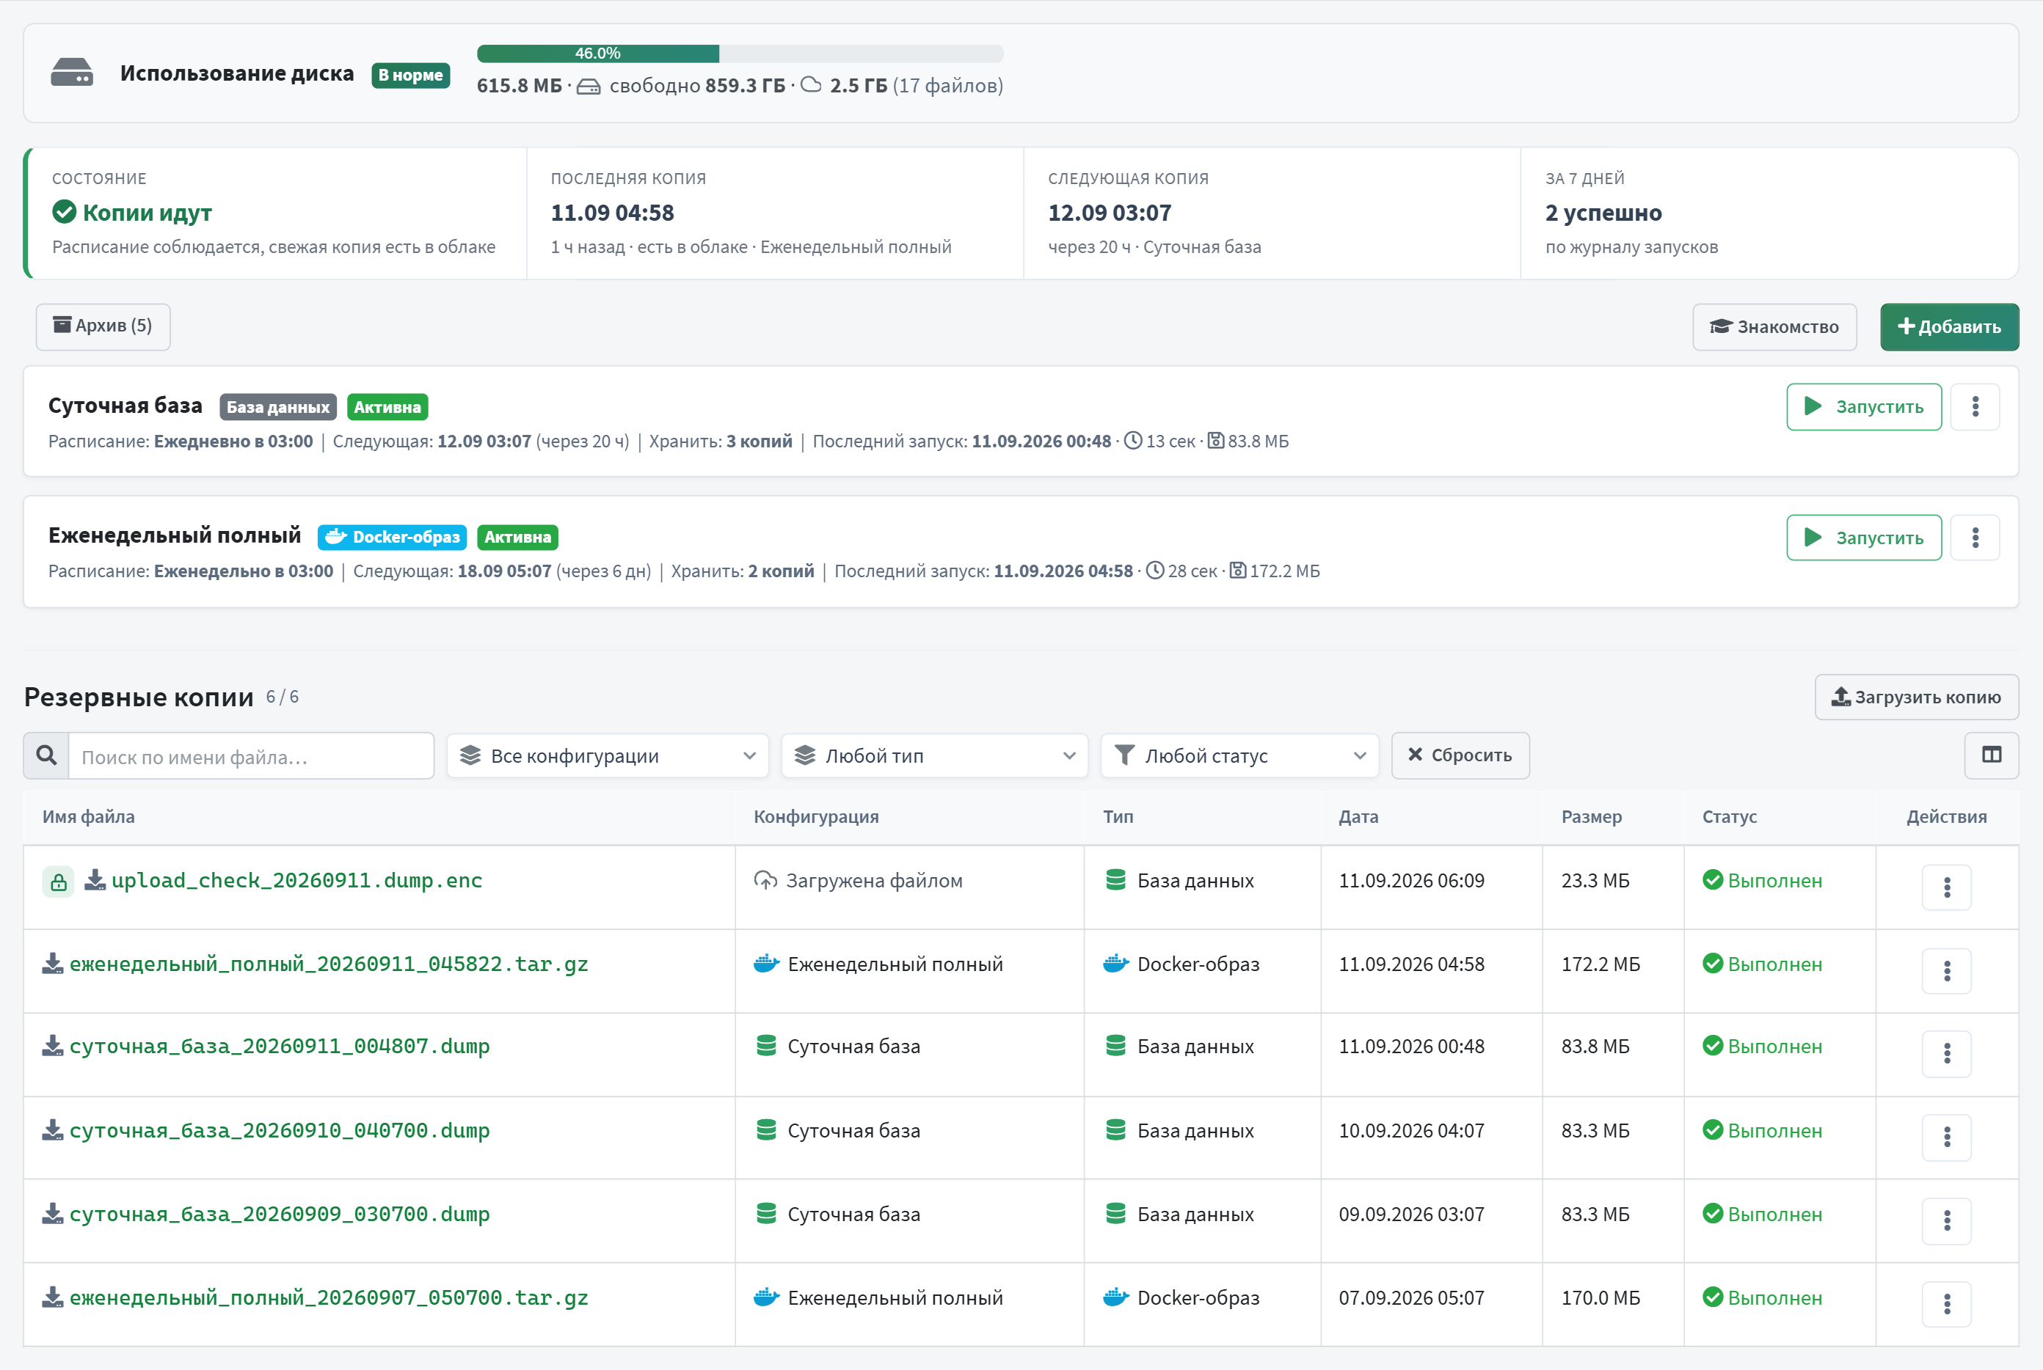The image size is (2043, 1370).
Task: Click the Добавить button
Action: coord(1948,327)
